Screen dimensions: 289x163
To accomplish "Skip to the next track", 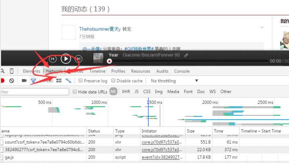I will coord(79,59).
